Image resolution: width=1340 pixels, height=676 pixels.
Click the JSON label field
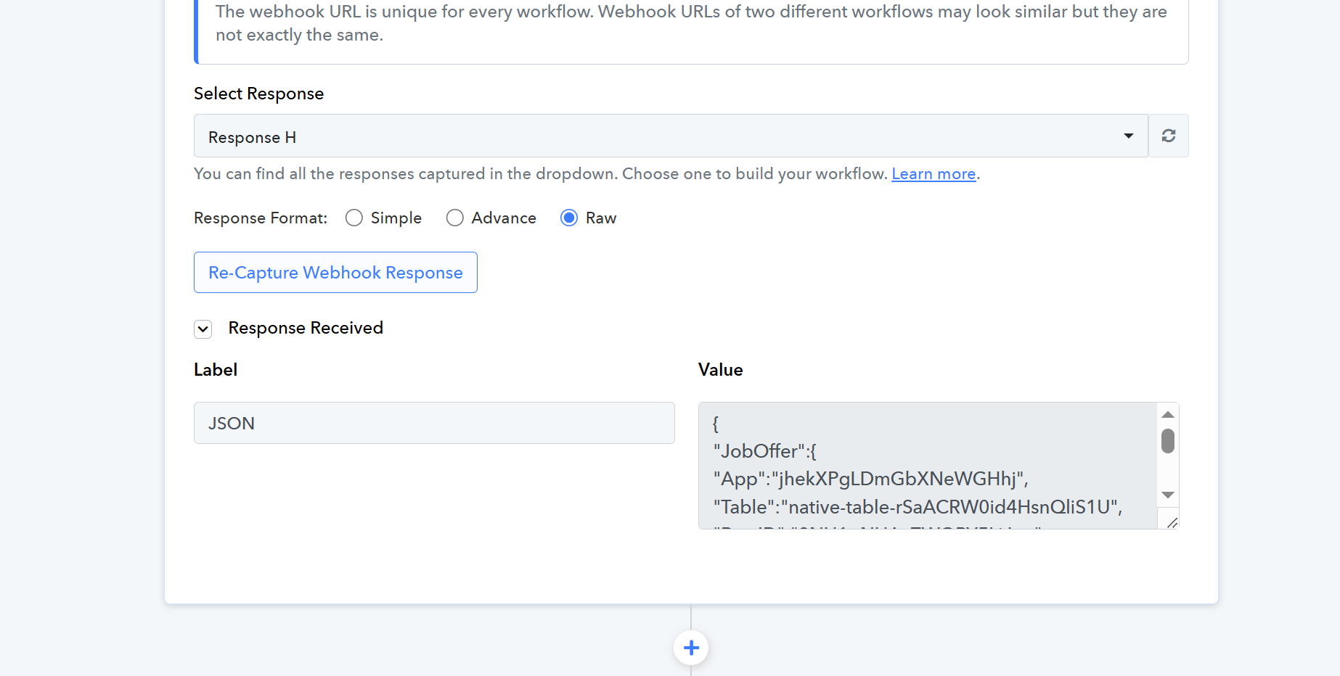434,423
